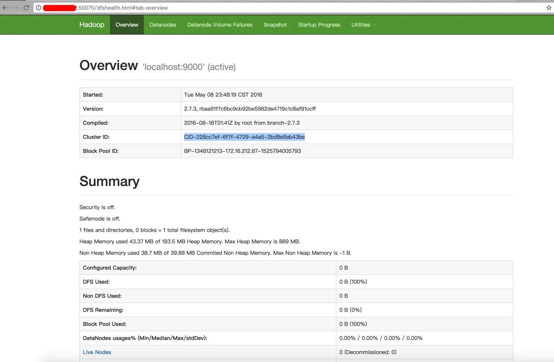Click the Version value 2.7.3 hash
Image resolution: width=554 pixels, height=362 pixels.
pos(250,109)
